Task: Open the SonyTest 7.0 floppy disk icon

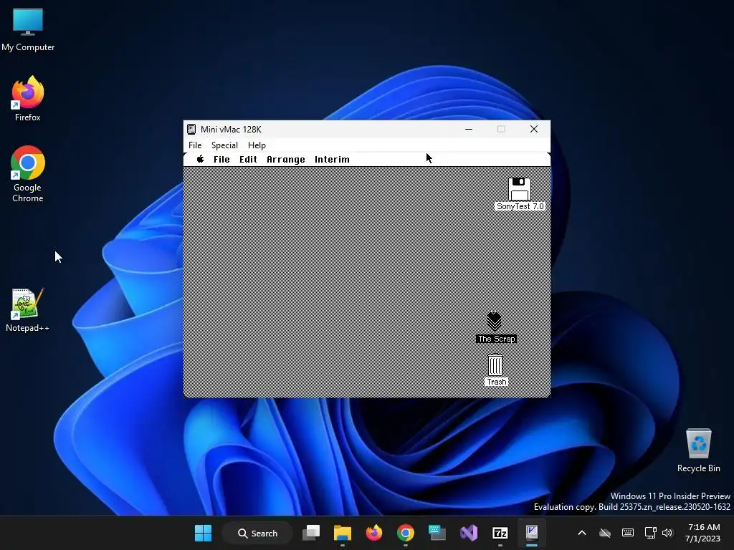Action: coord(519,189)
